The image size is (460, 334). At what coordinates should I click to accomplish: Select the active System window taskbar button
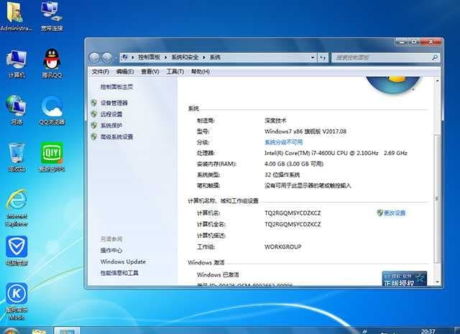[67, 331]
